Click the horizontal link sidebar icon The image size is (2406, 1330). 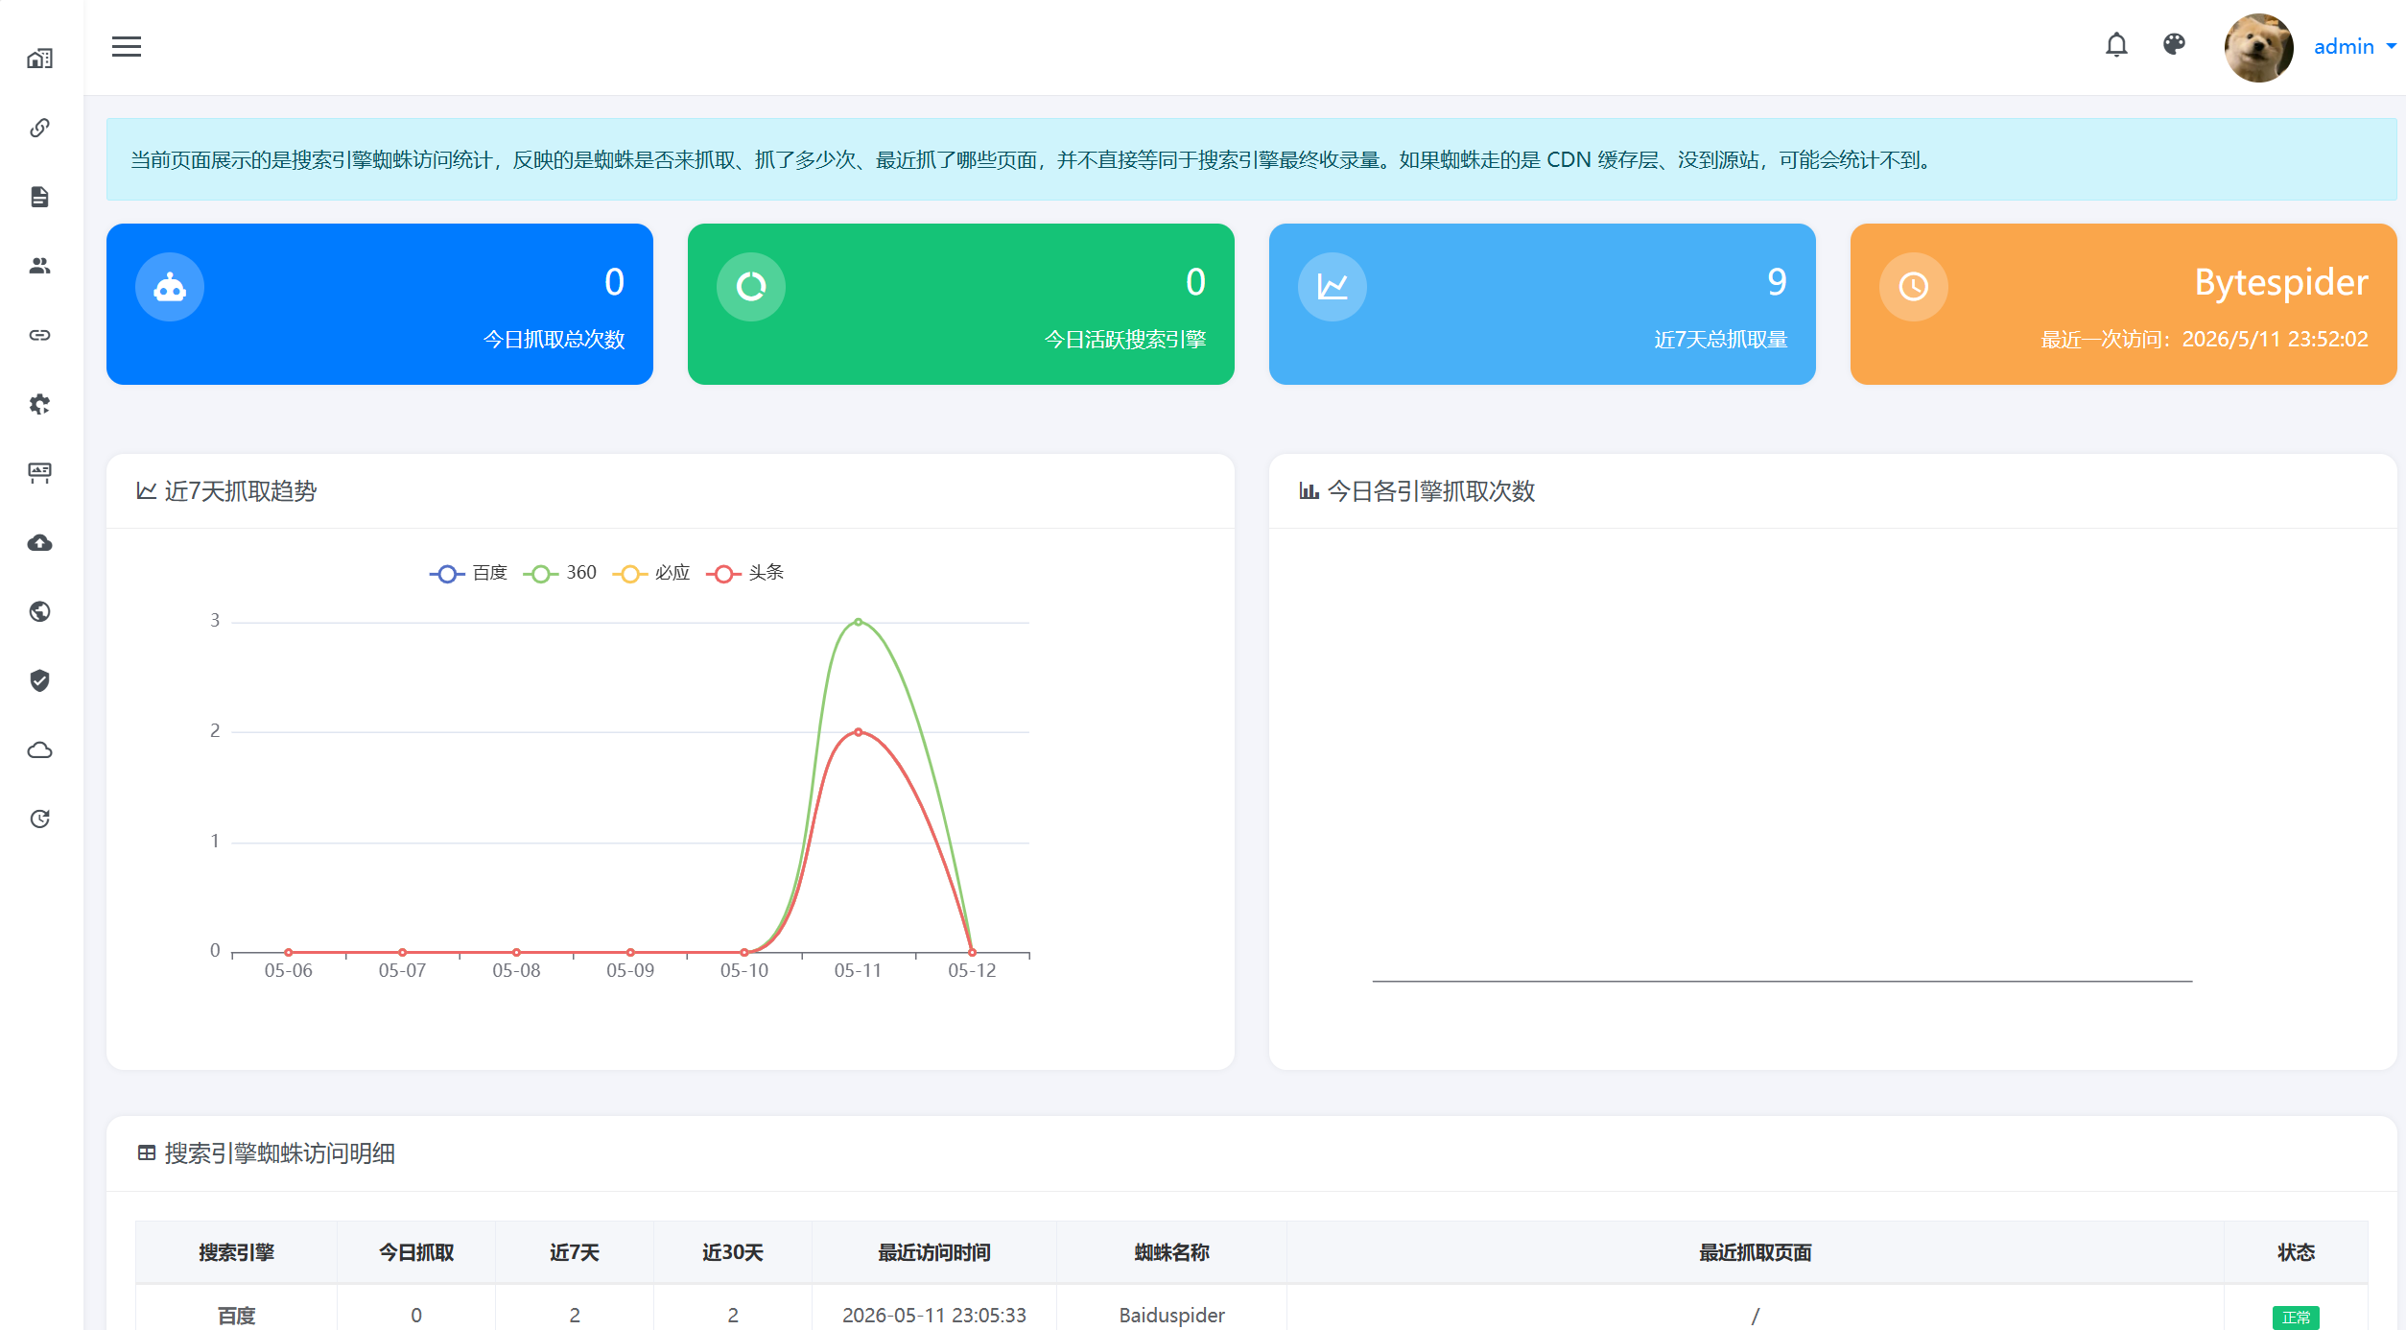39,335
